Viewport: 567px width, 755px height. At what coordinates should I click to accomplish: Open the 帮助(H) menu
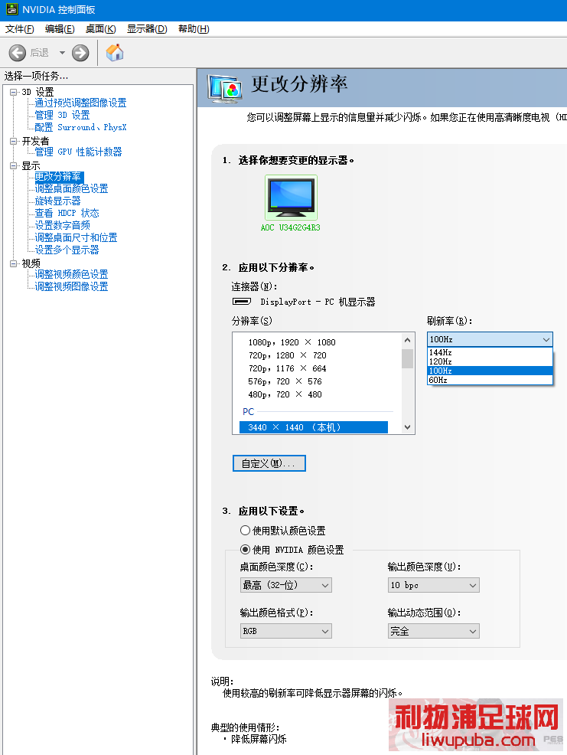point(194,29)
